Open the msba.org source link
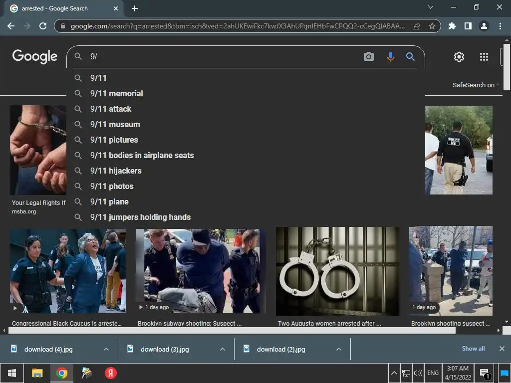This screenshot has height=383, width=511. 24,211
